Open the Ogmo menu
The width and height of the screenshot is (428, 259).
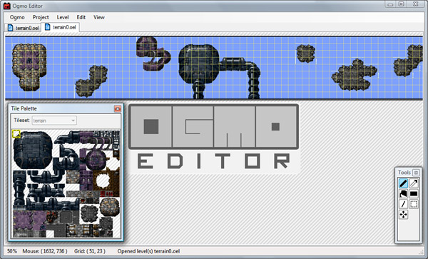click(17, 17)
